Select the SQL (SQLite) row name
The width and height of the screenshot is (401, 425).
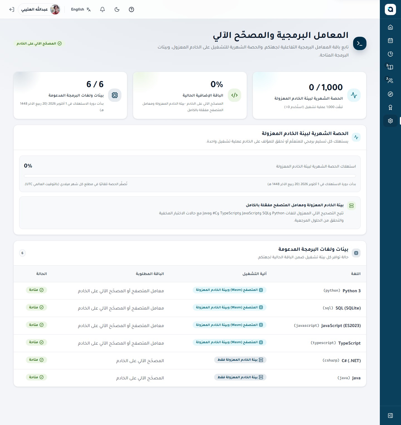point(348,308)
